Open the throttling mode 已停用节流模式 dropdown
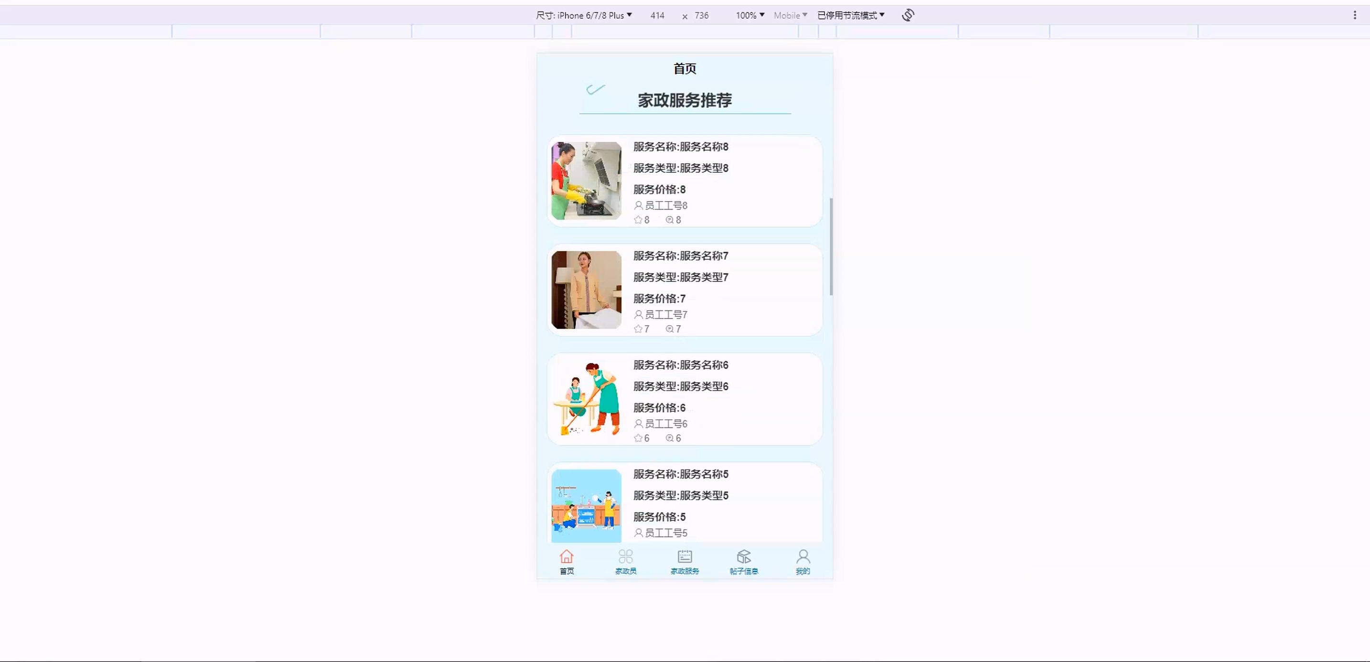1370x662 pixels. point(850,15)
